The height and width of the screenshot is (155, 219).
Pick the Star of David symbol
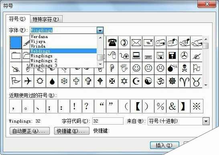coord(124,81)
